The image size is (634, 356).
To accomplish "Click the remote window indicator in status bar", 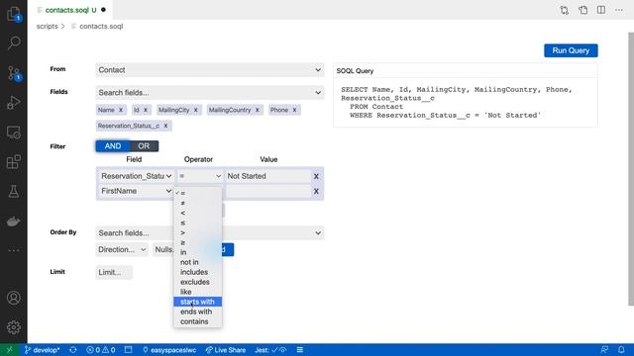I will 10,350.
